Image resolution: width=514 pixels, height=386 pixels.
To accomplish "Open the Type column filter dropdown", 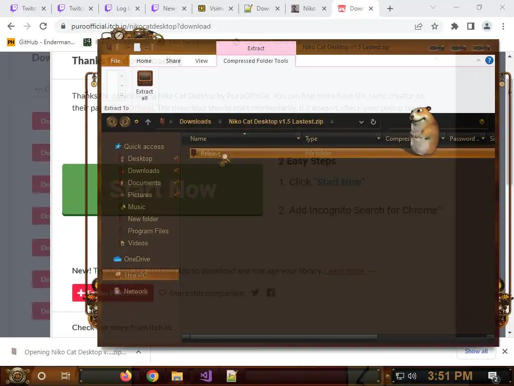I will click(x=378, y=139).
